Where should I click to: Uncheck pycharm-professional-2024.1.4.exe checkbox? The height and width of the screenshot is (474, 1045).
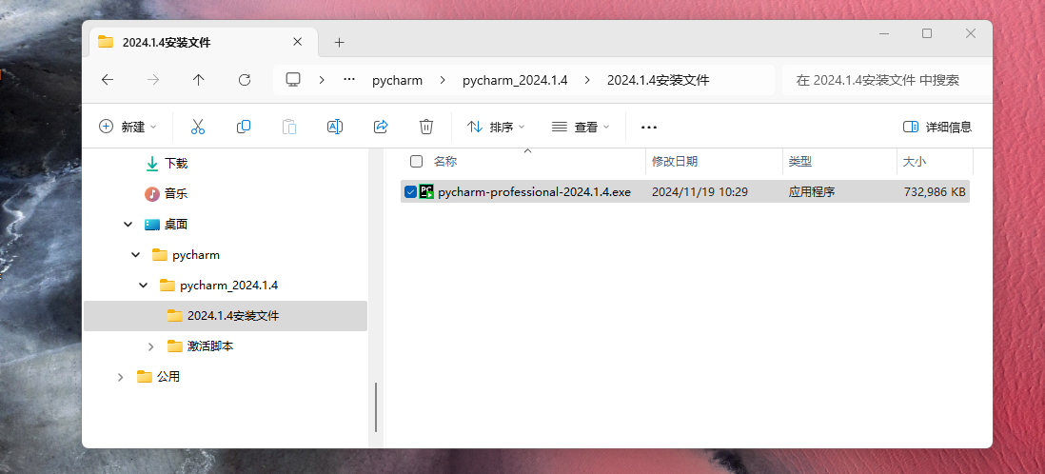[x=410, y=192]
